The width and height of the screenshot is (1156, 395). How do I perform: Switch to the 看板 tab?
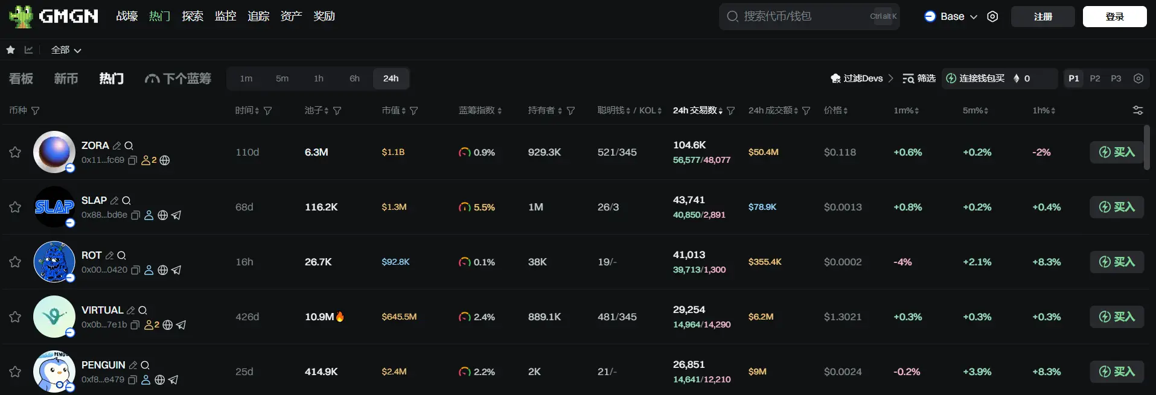coord(21,78)
